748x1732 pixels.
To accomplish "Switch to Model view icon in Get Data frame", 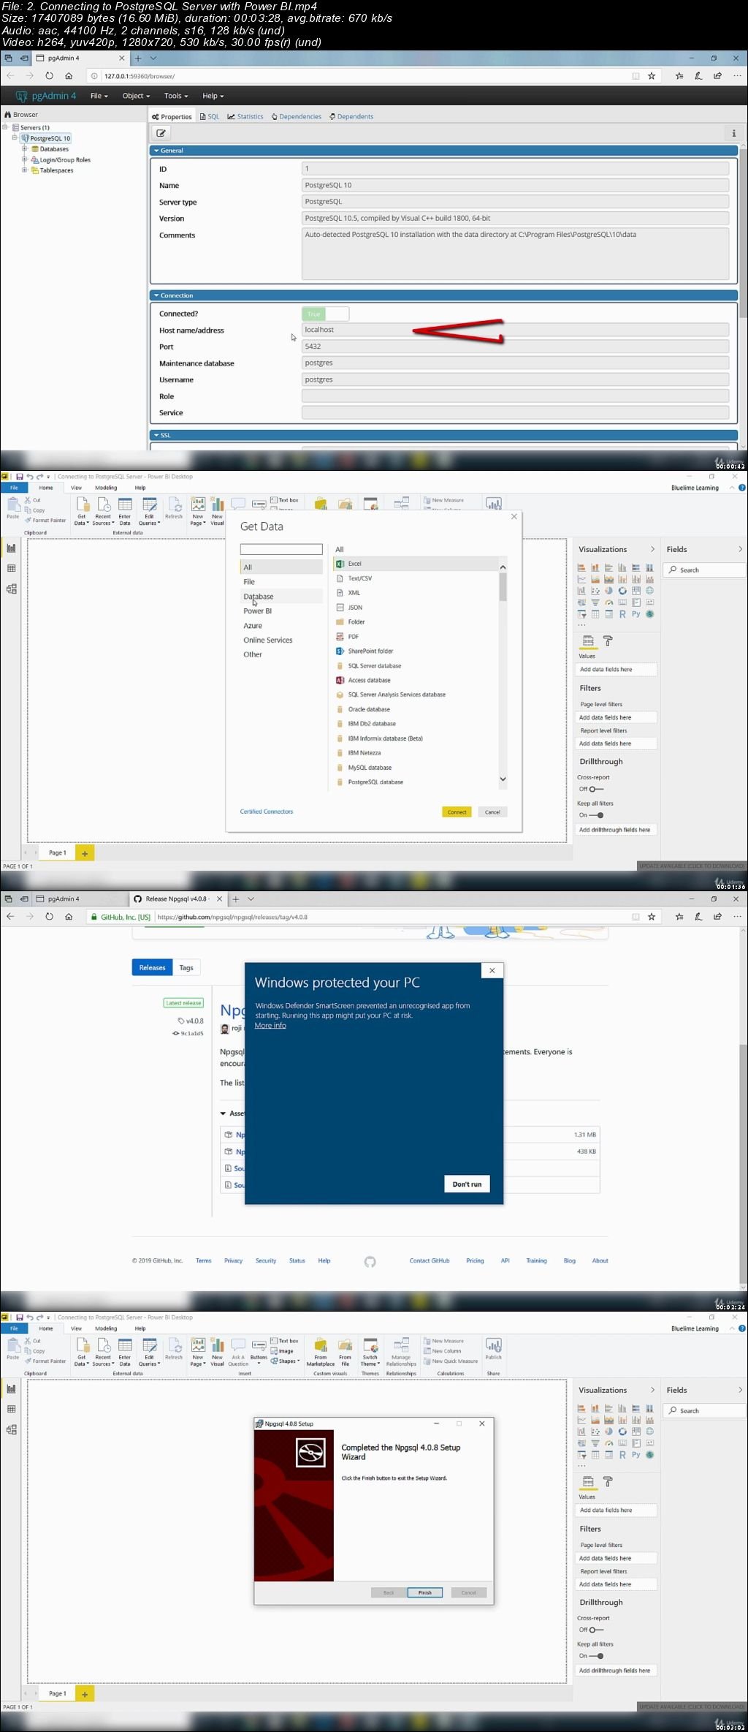I will (x=11, y=589).
